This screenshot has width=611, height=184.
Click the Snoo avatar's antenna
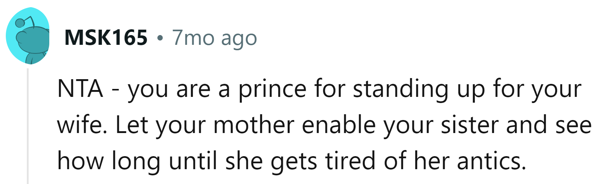(29, 21)
